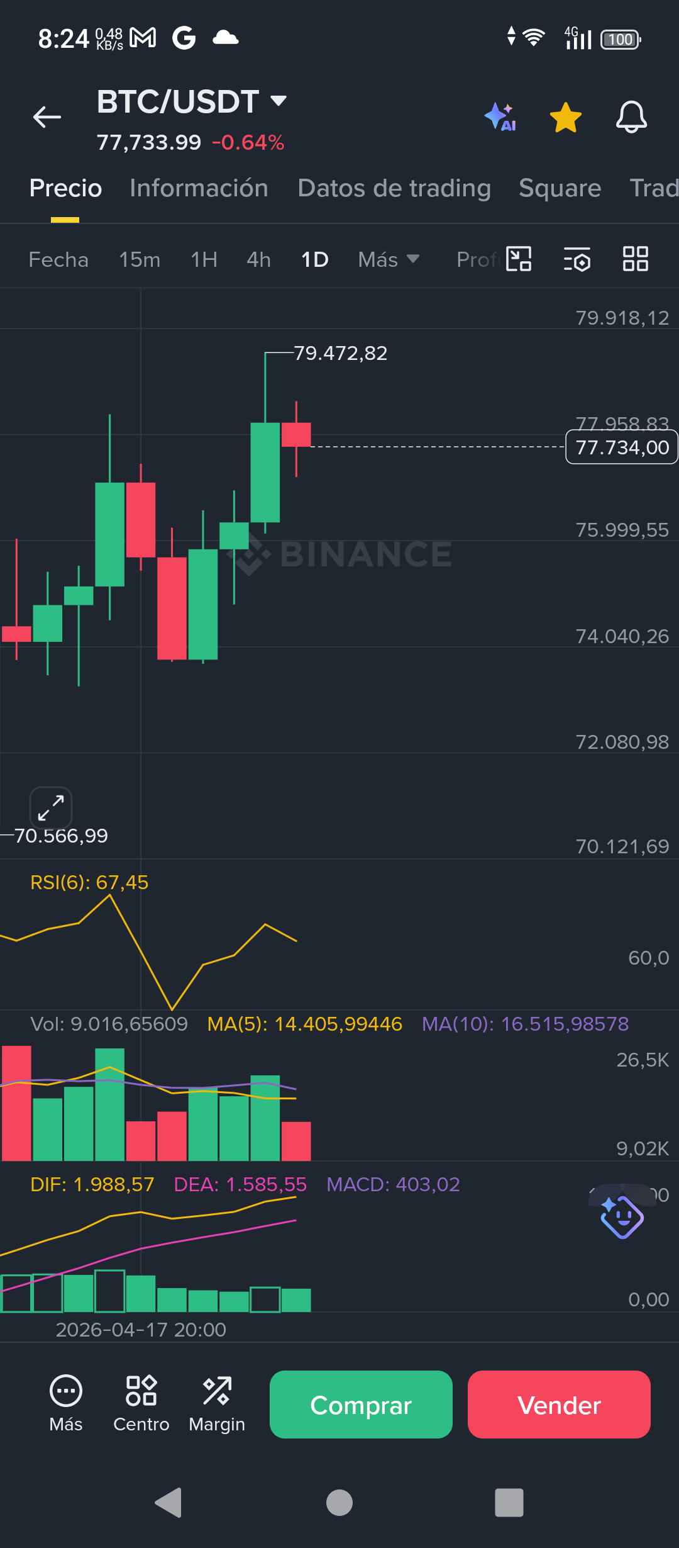Switch to the Precio tab
The width and height of the screenshot is (679, 1548).
pyautogui.click(x=65, y=188)
